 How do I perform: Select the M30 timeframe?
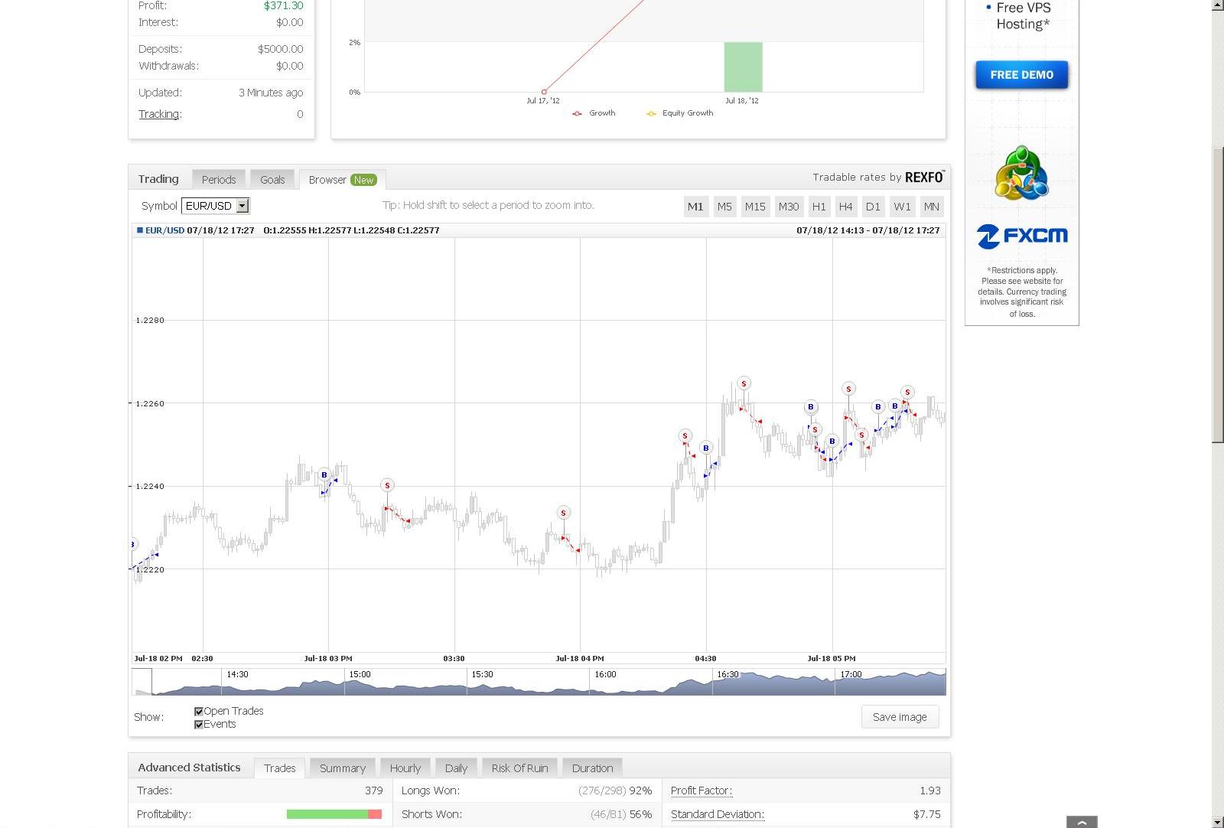[789, 207]
